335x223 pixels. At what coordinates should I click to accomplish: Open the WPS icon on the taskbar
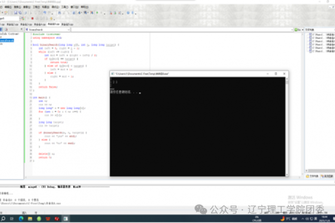pyautogui.click(x=48, y=219)
